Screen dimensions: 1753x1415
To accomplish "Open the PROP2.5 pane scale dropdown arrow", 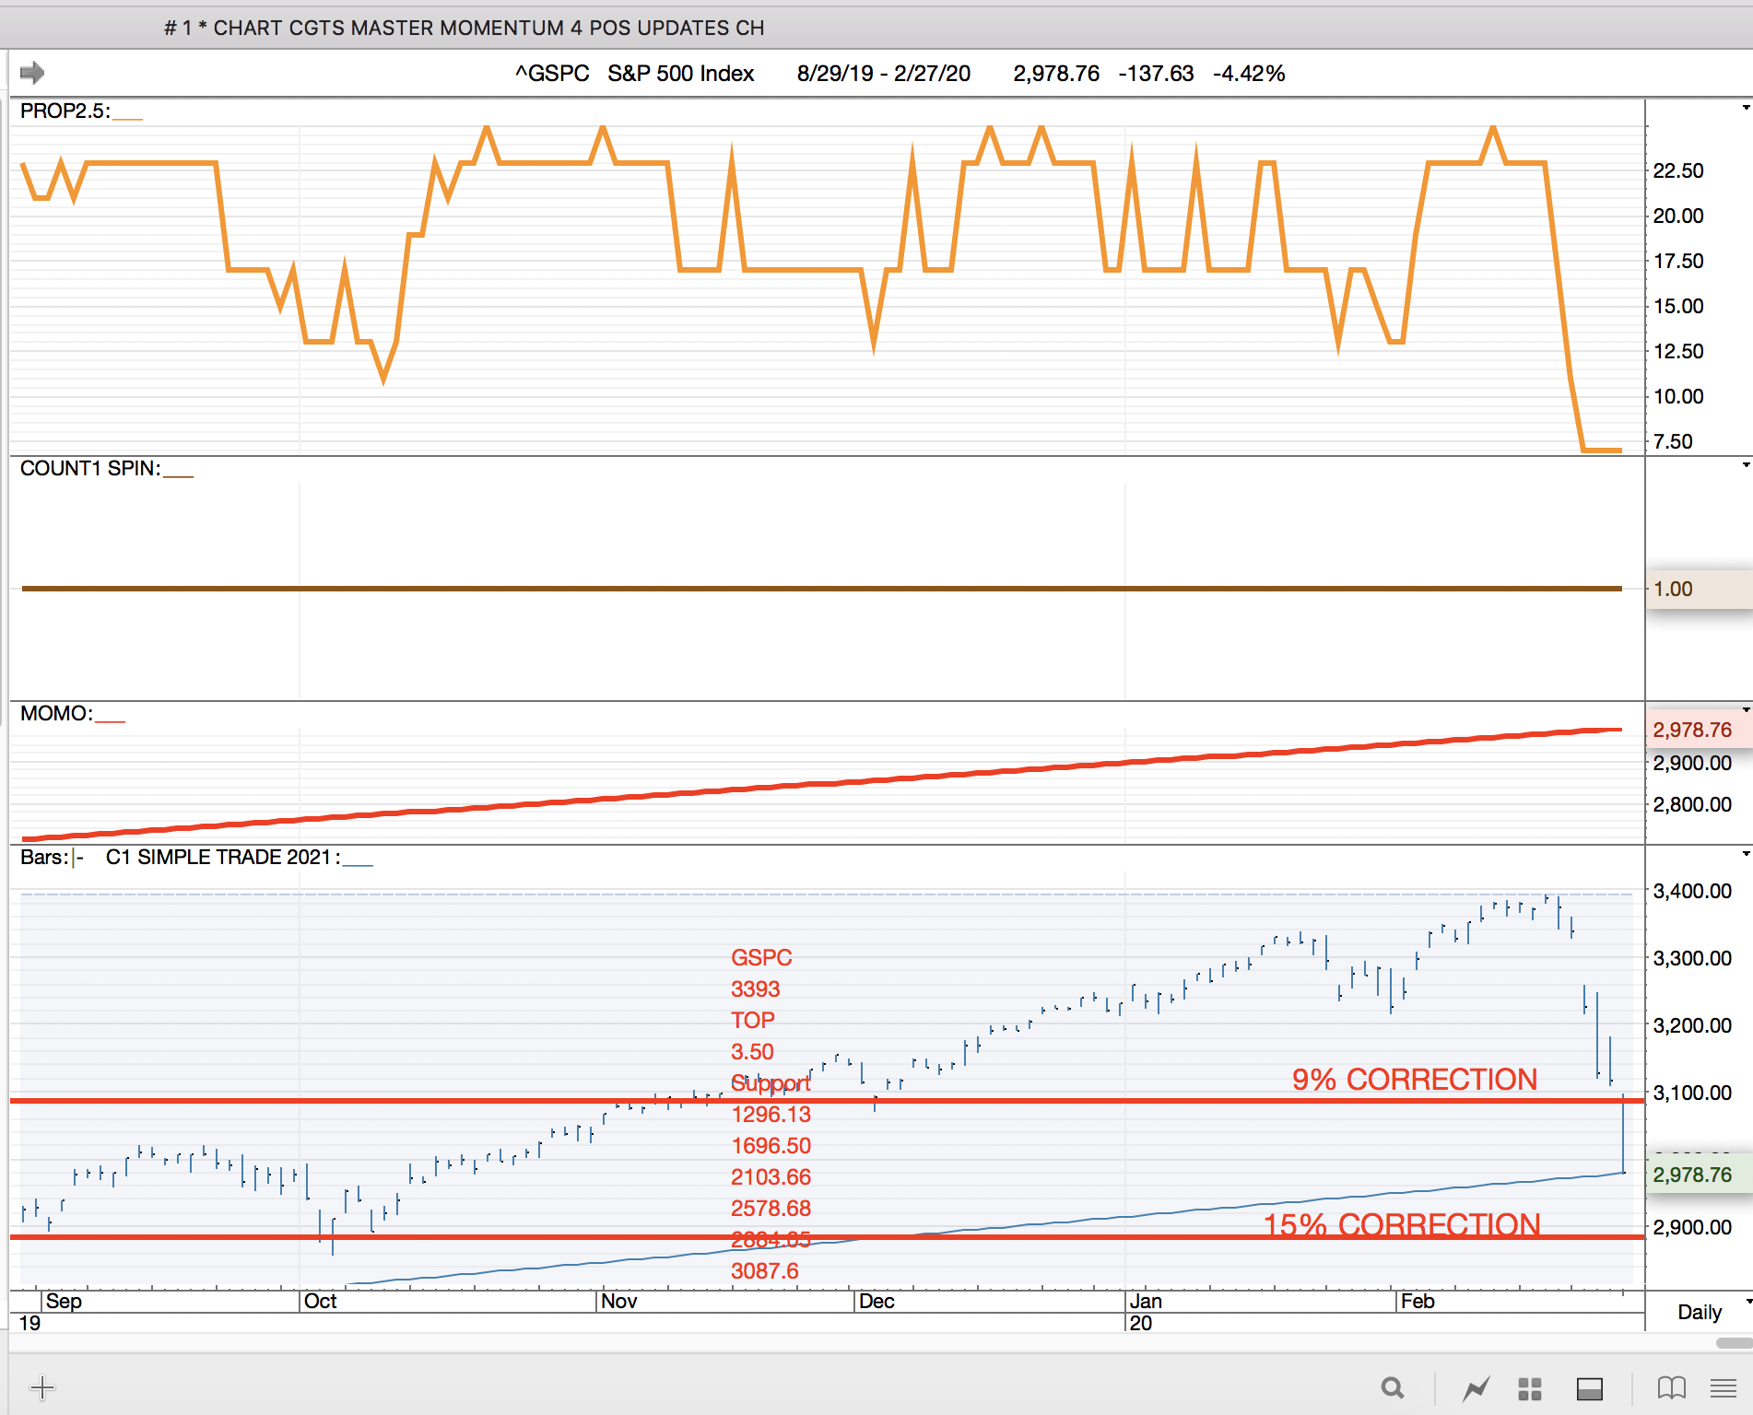I will pos(1746,108).
